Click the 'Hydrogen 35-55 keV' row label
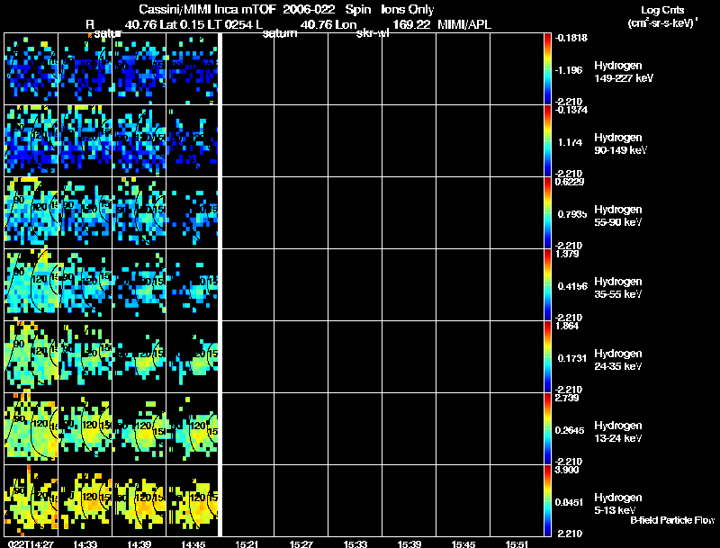The height and width of the screenshot is (548, 720). tap(618, 288)
